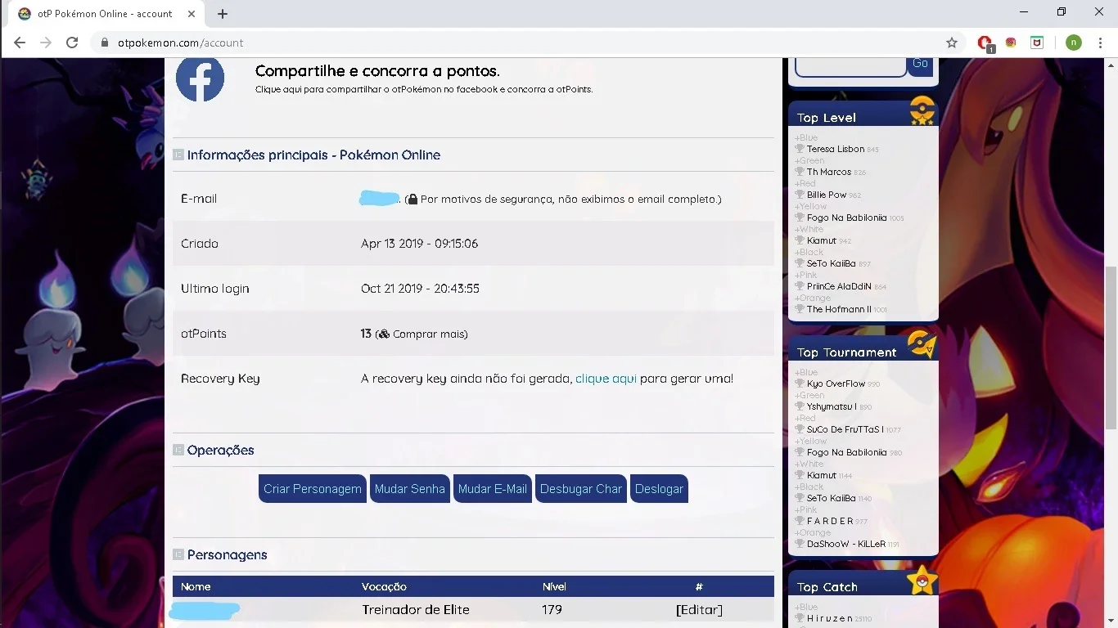Click trophy icon next to Teresa Lisbon
The image size is (1118, 628).
(800, 149)
